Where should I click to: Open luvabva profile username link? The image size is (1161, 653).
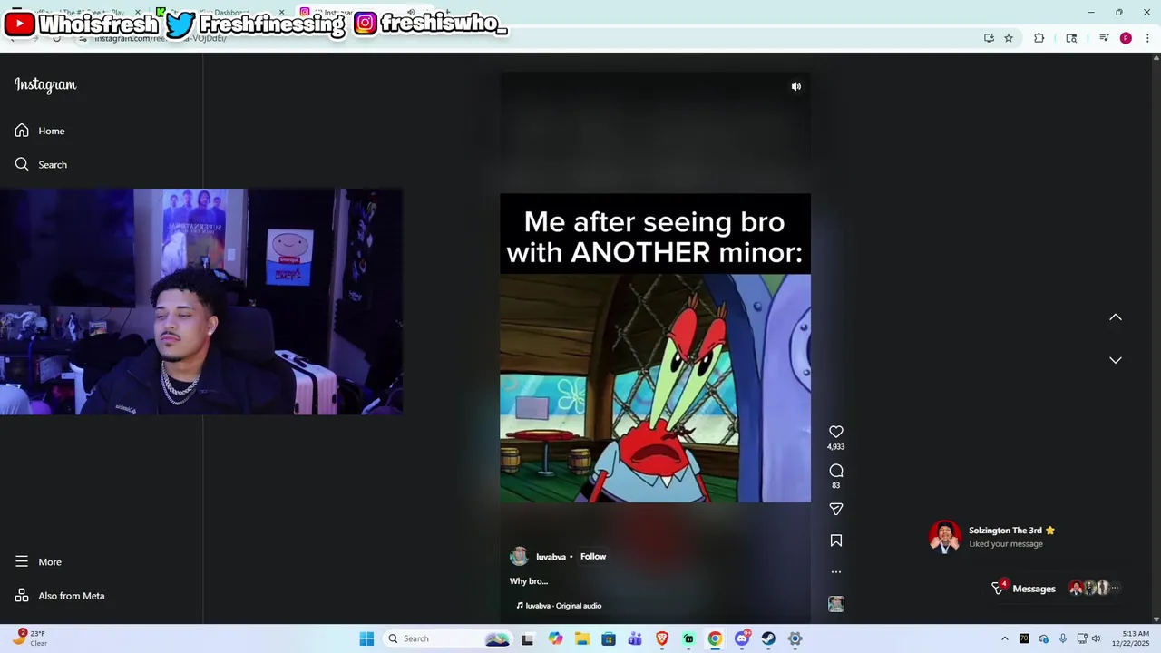point(551,557)
